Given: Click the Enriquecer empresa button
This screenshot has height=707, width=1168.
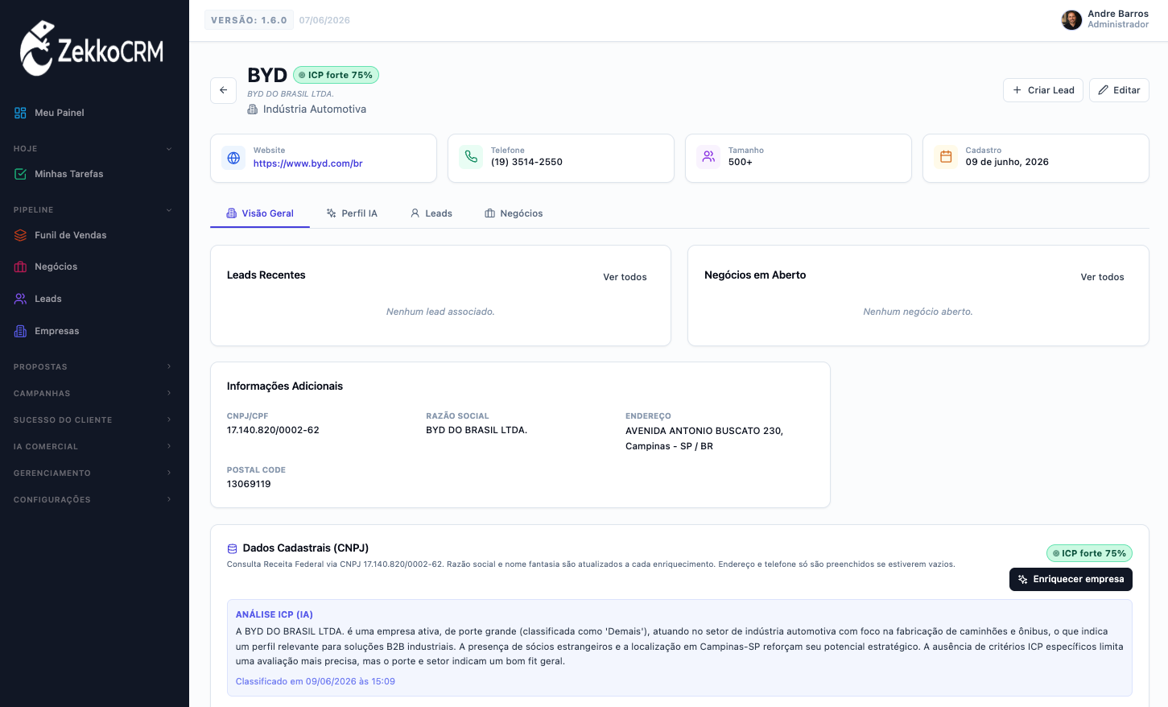Looking at the screenshot, I should click(1071, 579).
